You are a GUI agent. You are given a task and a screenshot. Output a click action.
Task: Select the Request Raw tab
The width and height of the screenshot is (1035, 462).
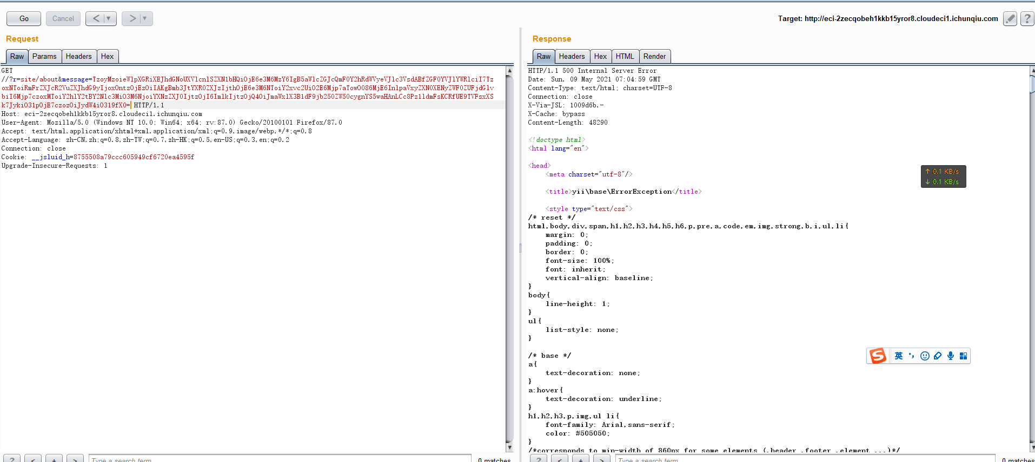17,56
